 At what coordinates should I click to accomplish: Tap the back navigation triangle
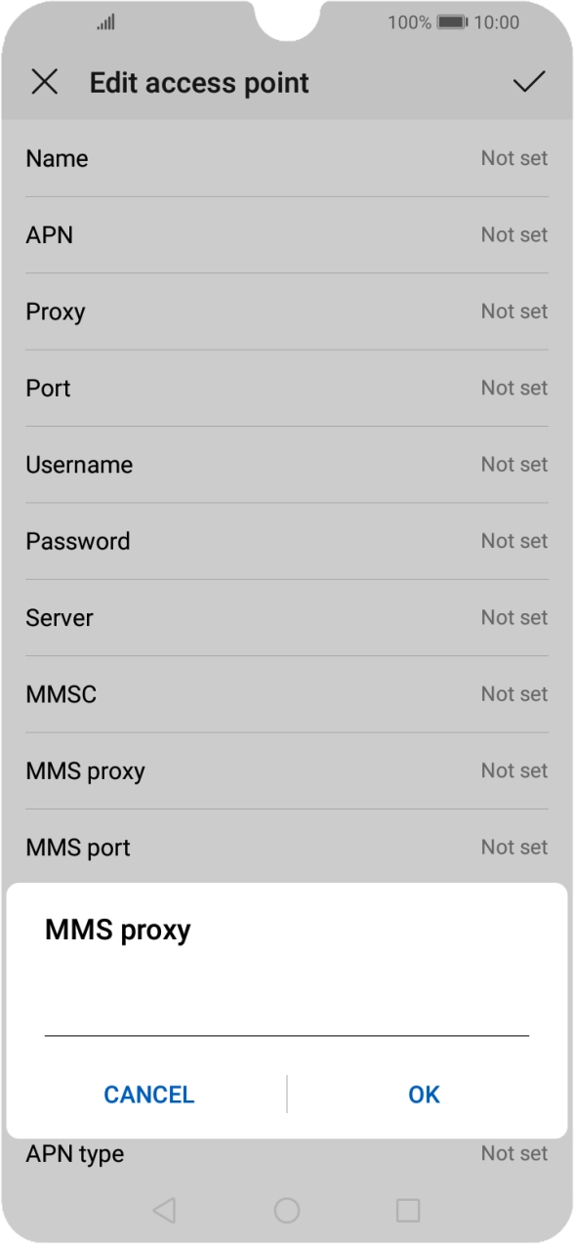[162, 1209]
